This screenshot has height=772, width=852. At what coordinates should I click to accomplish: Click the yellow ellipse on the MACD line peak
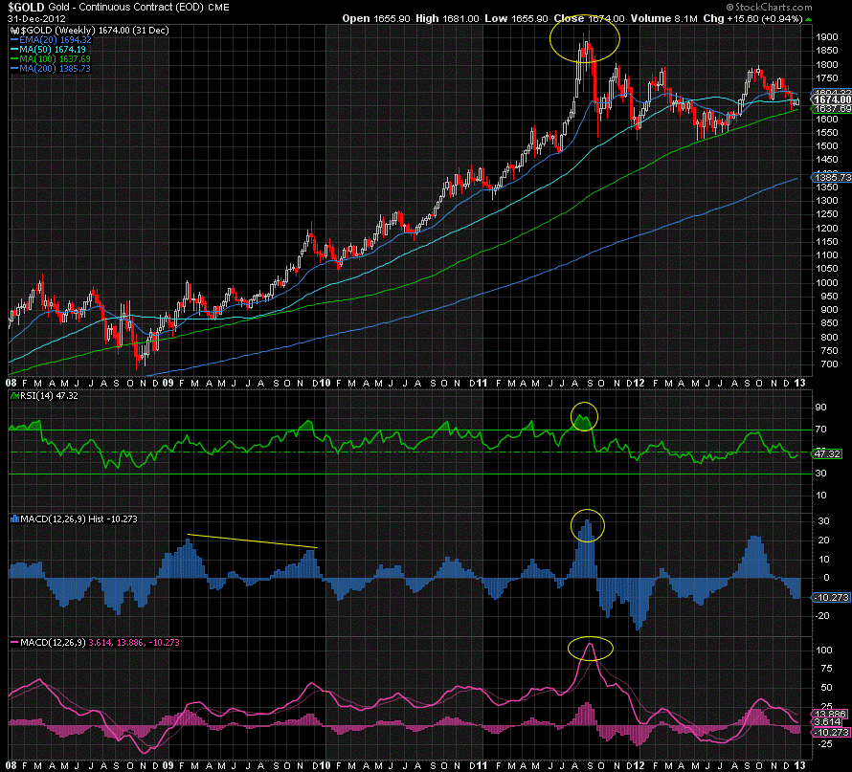pos(590,649)
